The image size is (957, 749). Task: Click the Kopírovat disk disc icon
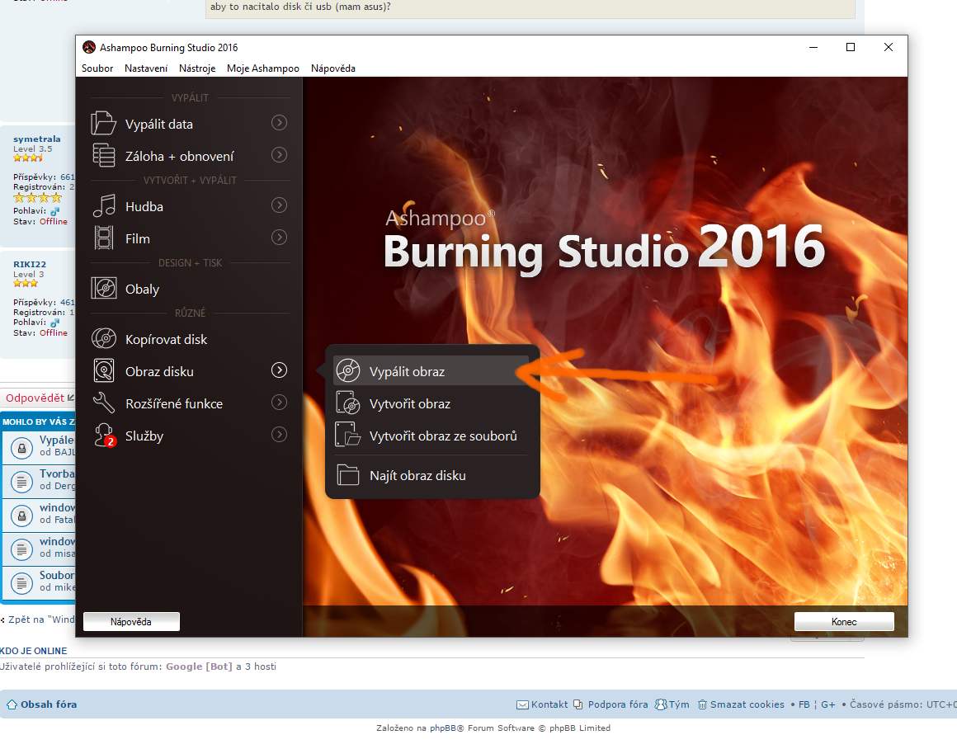click(x=104, y=338)
